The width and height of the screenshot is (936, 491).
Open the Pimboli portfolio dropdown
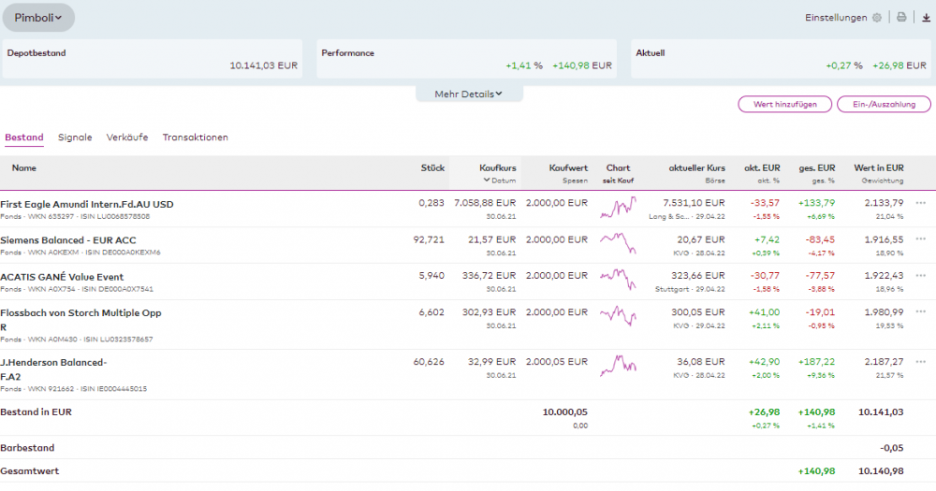click(x=38, y=17)
